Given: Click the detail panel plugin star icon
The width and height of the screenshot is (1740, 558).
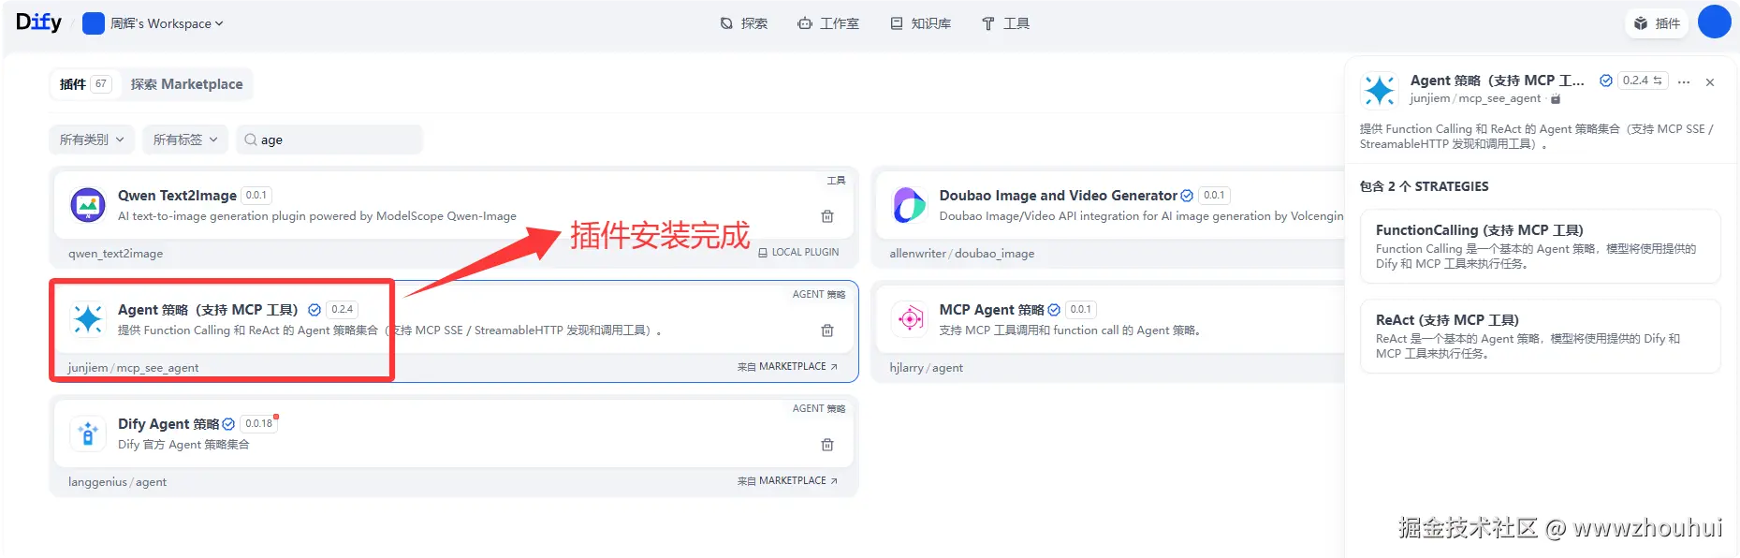Looking at the screenshot, I should [x=1379, y=90].
